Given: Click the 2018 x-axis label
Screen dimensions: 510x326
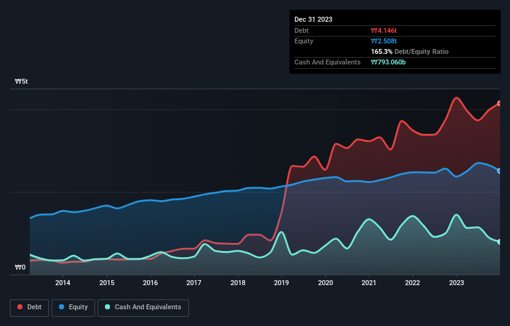Looking at the screenshot, I should pyautogui.click(x=238, y=283).
